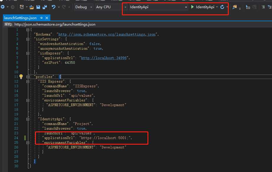
Task: Collapse environmentVariables on line 16
Action: tap(28, 100)
